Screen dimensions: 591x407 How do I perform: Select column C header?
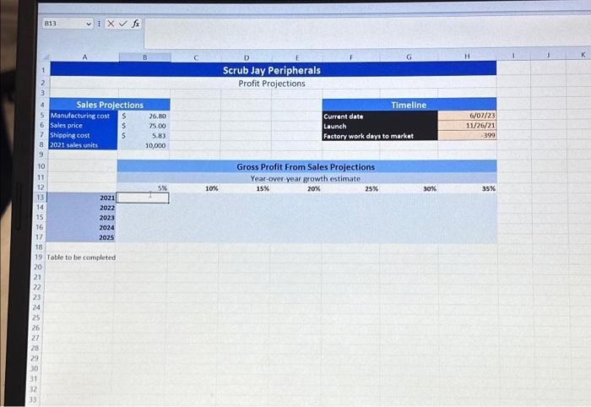(x=196, y=57)
